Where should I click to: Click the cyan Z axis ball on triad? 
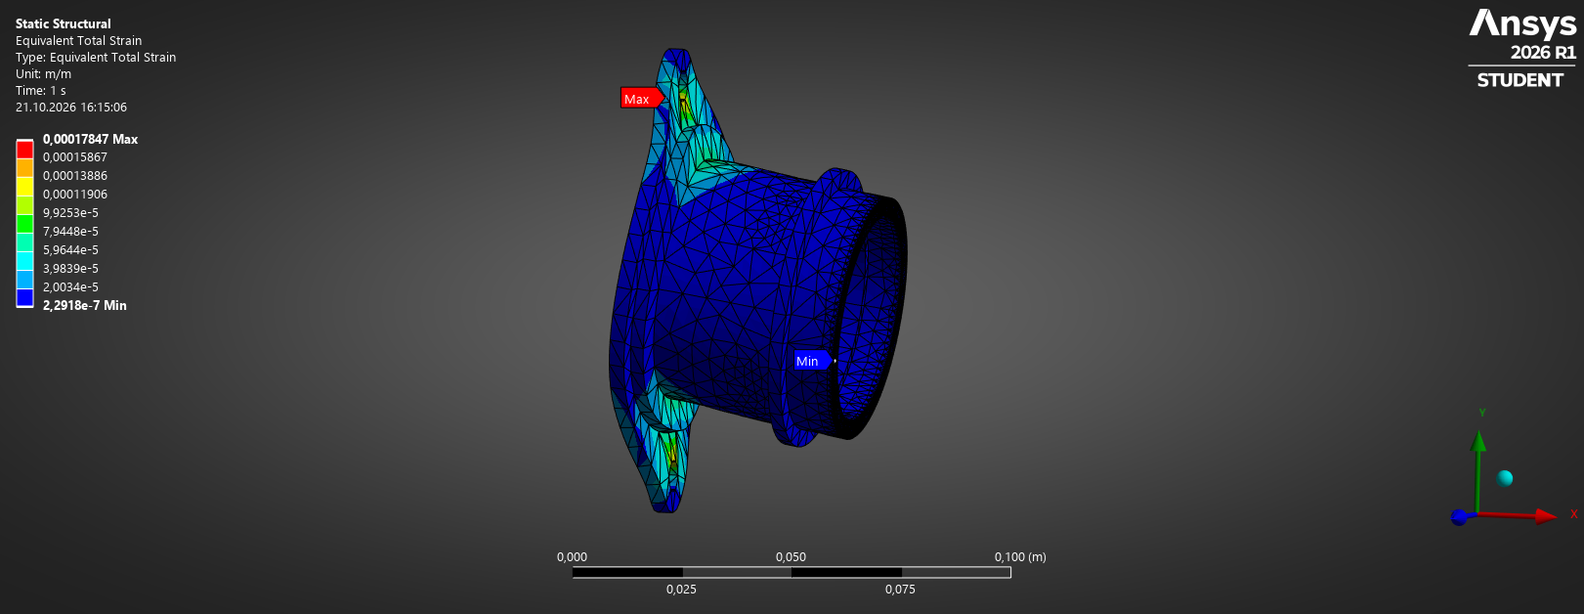coord(1505,478)
